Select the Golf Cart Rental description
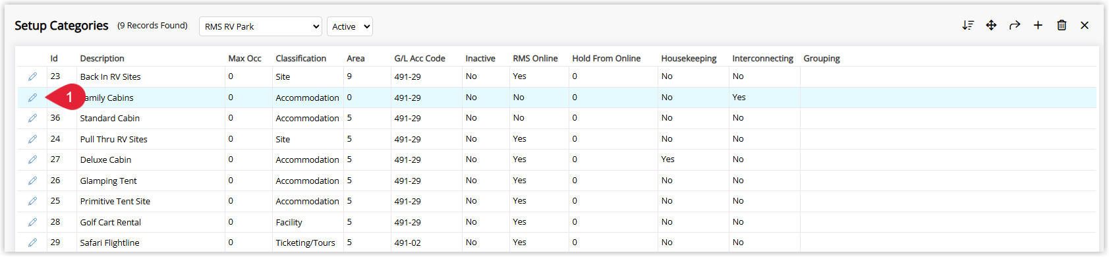 click(110, 222)
